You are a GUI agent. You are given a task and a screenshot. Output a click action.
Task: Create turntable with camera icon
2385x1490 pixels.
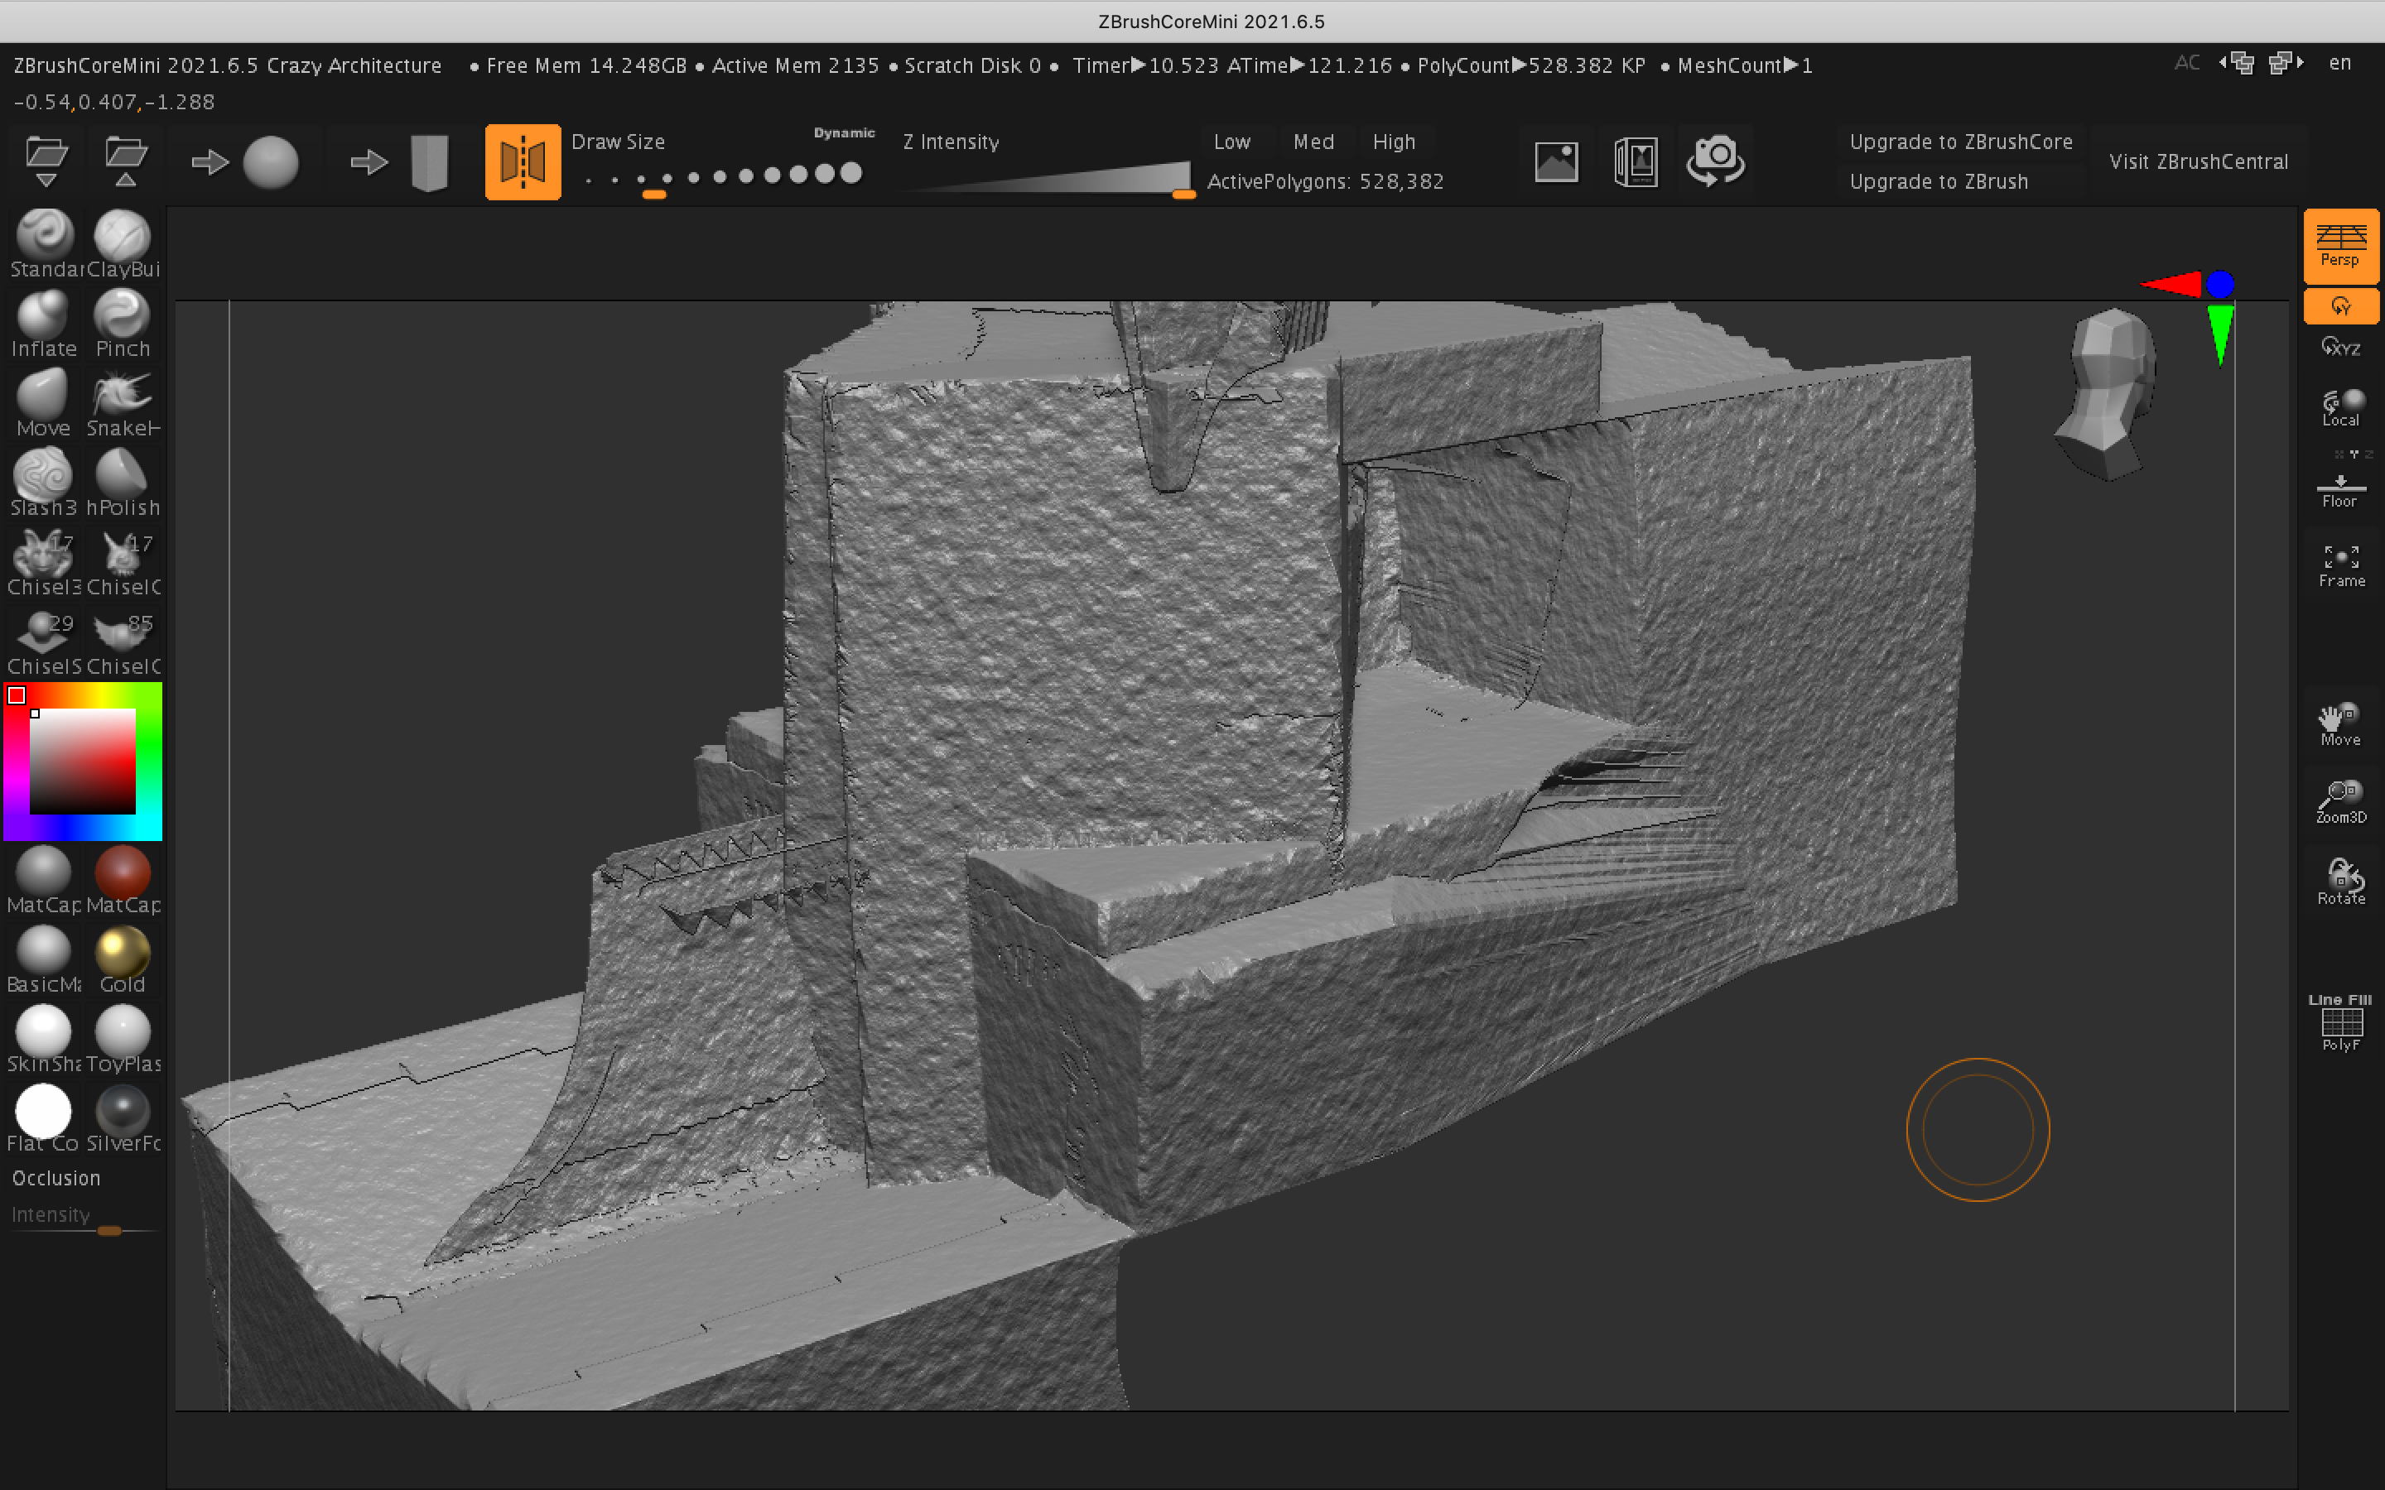tap(1715, 161)
